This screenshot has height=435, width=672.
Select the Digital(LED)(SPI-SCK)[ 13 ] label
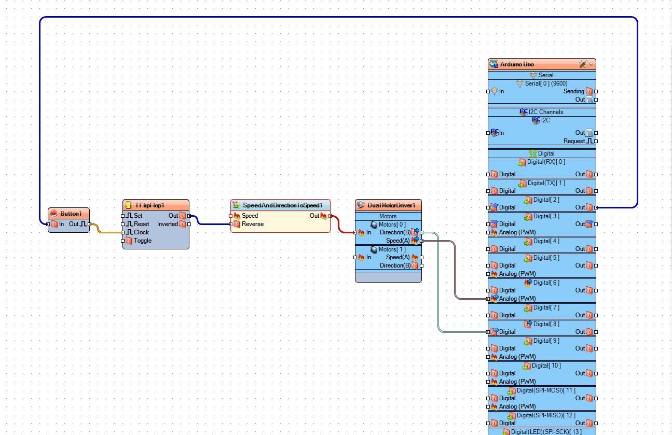[546, 432]
